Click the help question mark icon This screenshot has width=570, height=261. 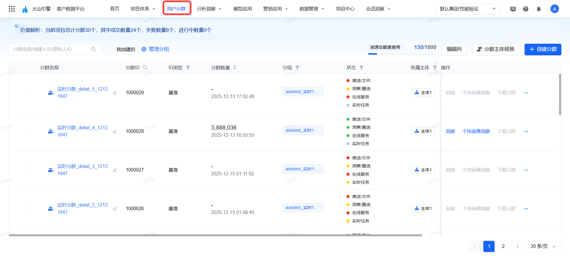click(x=525, y=9)
